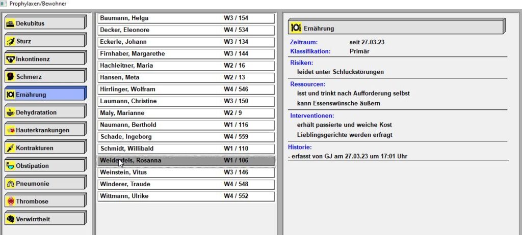522x235 pixels.
Task: Click the Dehydratation cup icon
Action: point(10,112)
